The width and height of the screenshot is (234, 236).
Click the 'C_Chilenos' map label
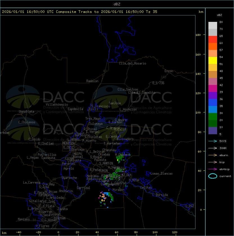tap(27, 122)
